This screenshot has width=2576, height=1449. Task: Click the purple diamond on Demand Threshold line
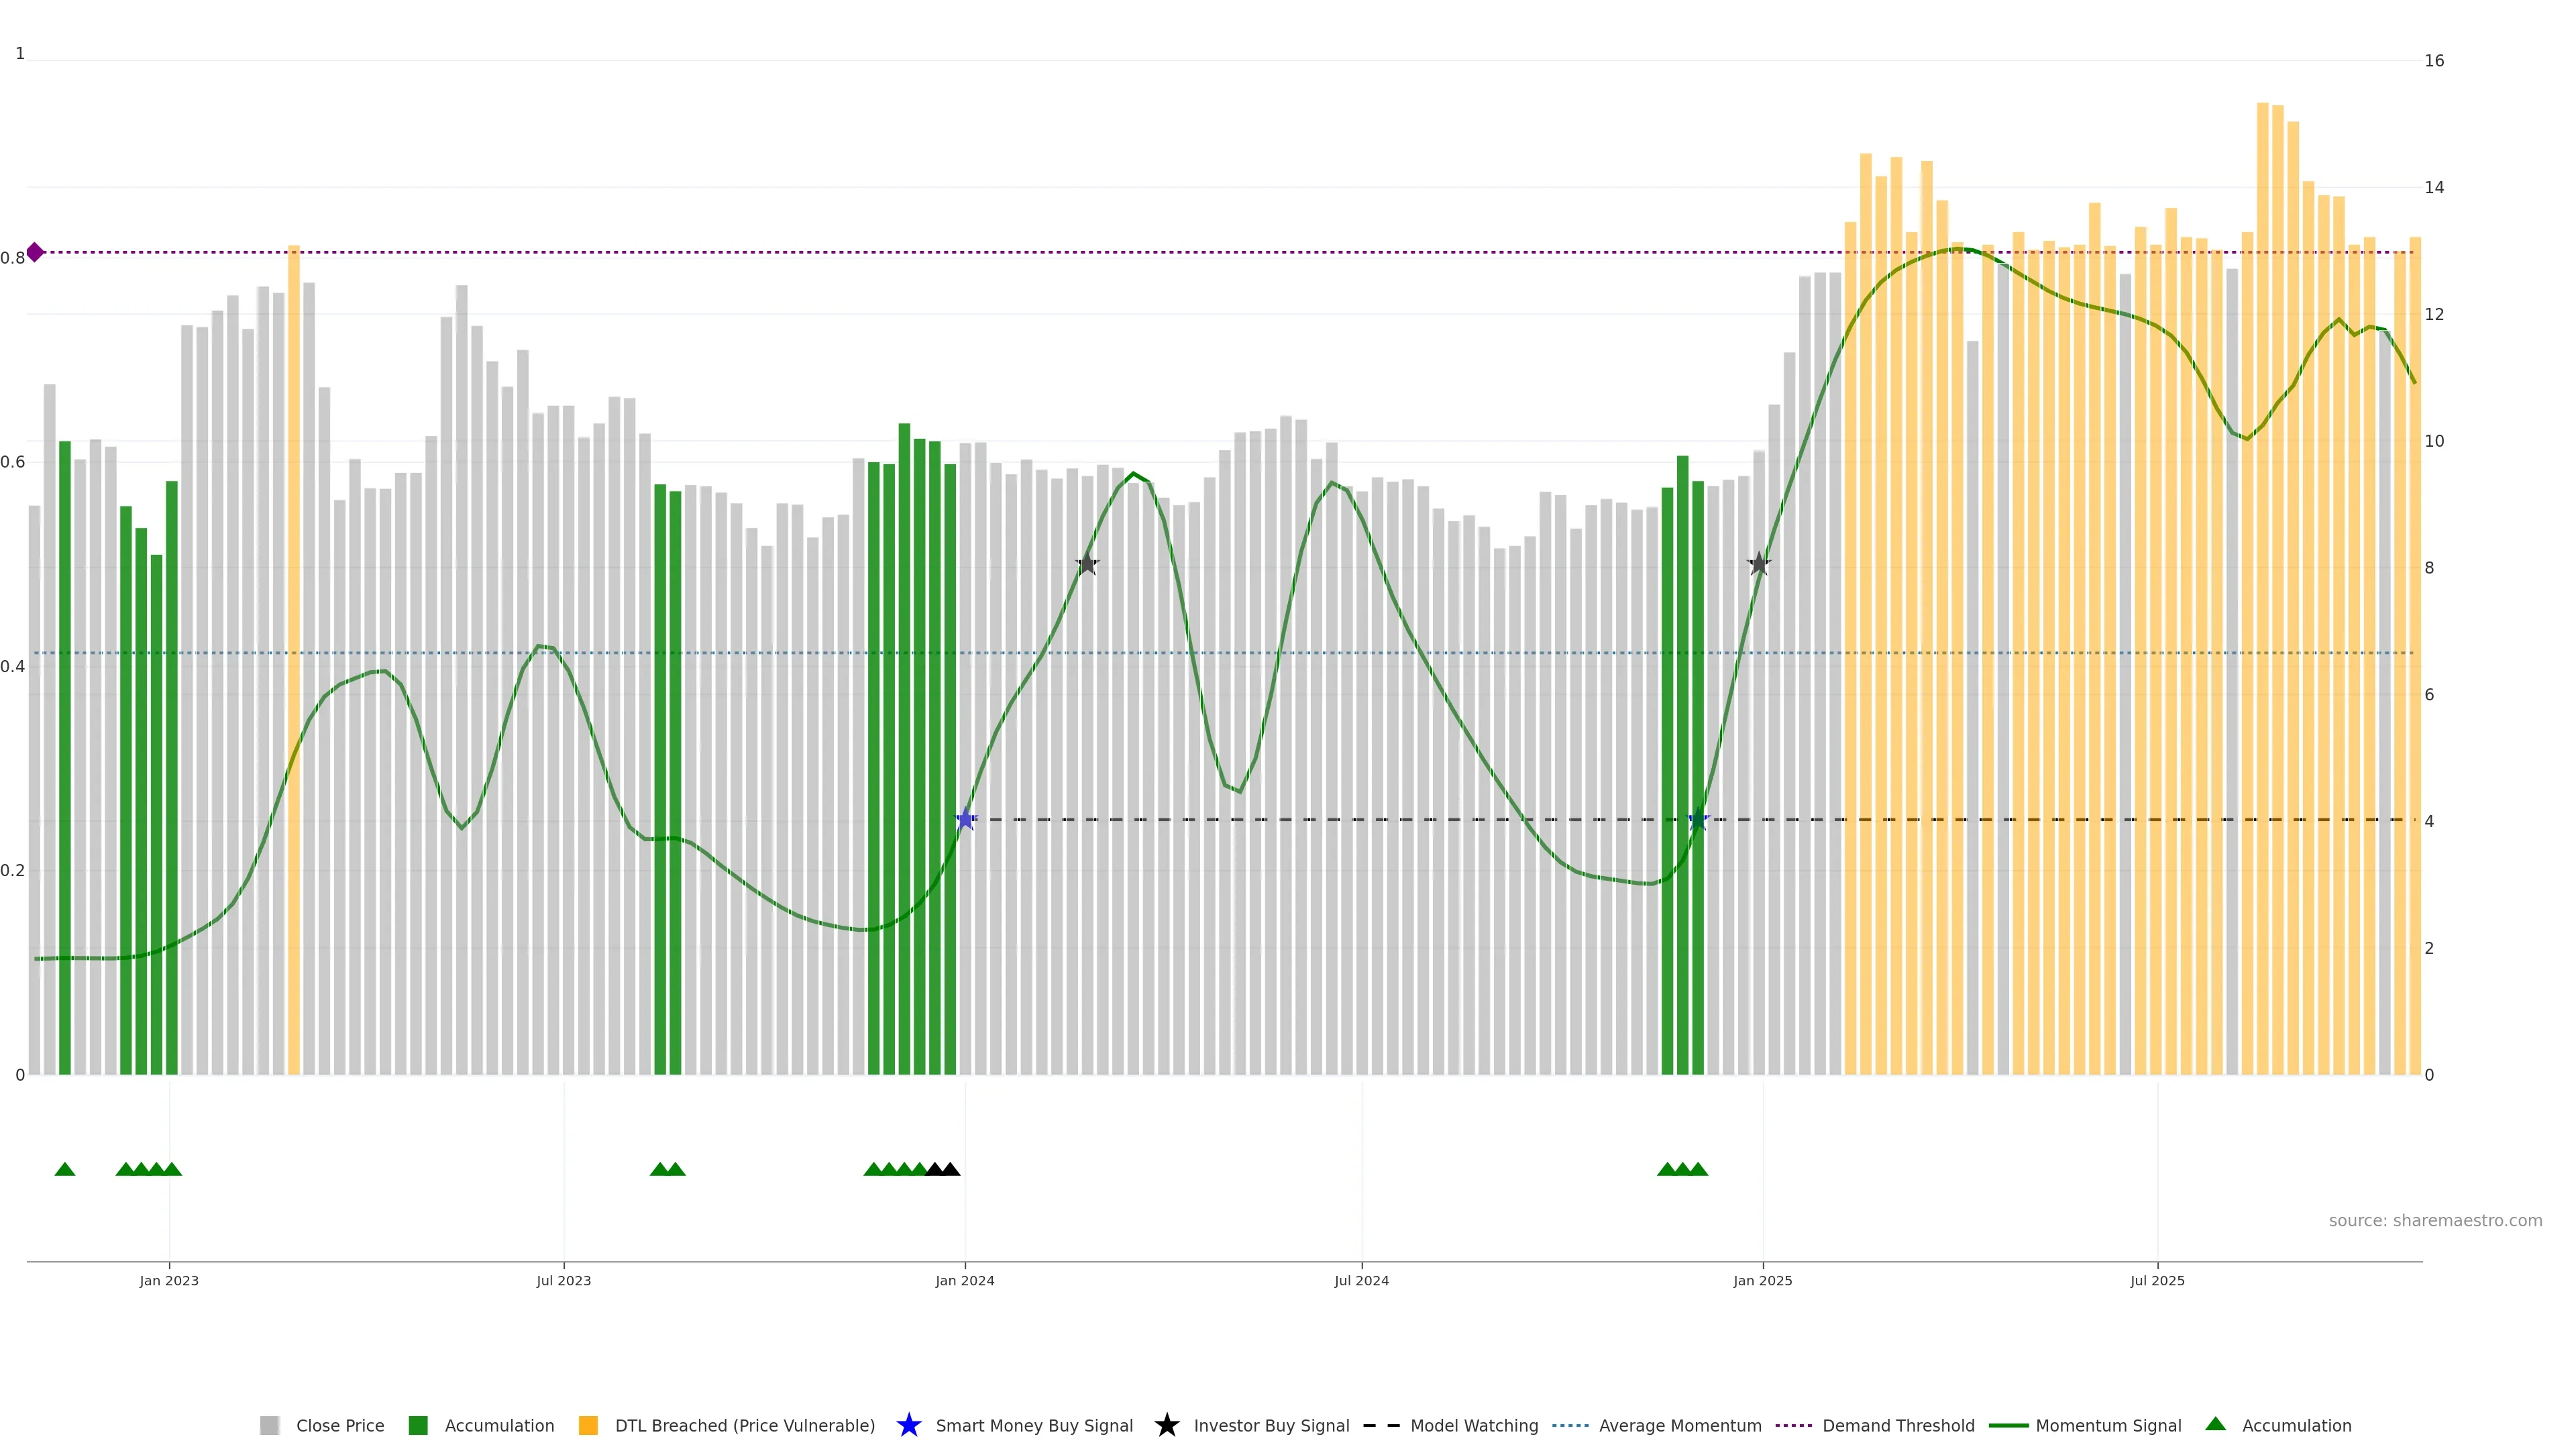tap(35, 252)
